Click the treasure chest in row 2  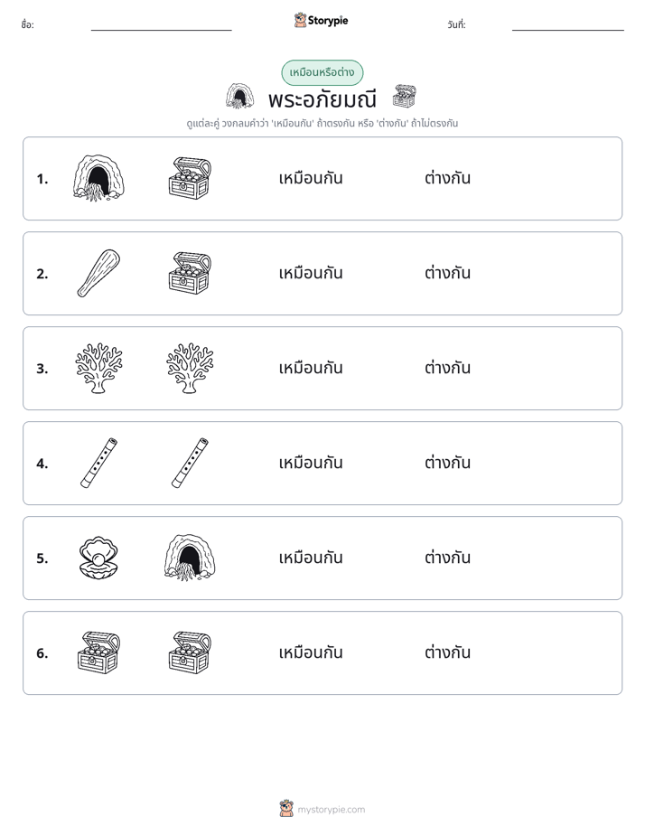coord(190,273)
